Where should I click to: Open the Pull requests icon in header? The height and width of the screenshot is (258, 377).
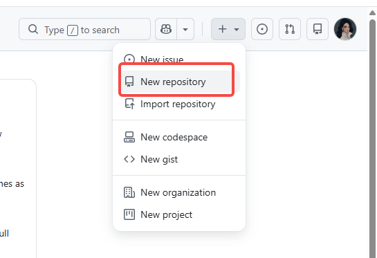[x=290, y=29]
